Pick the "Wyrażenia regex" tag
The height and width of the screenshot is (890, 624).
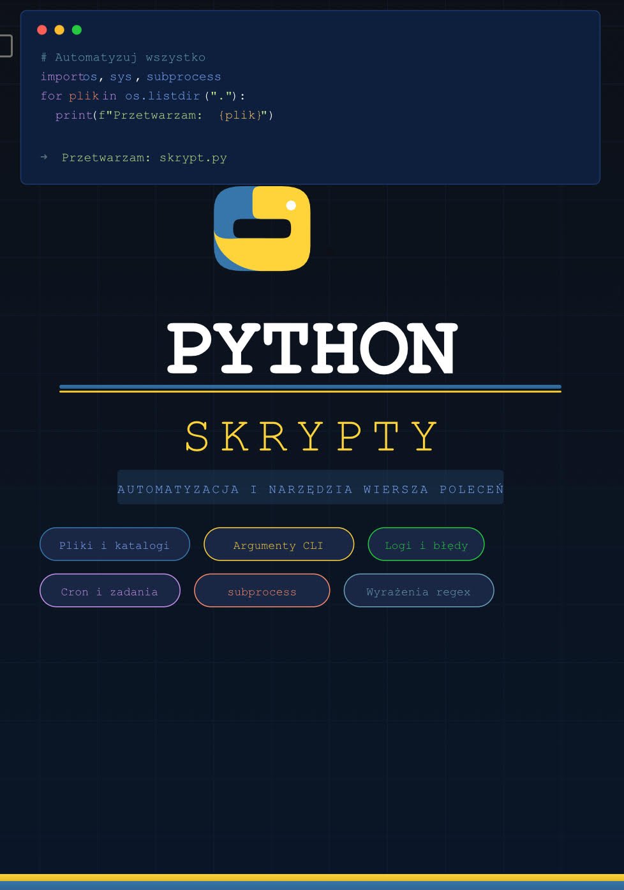tap(419, 591)
